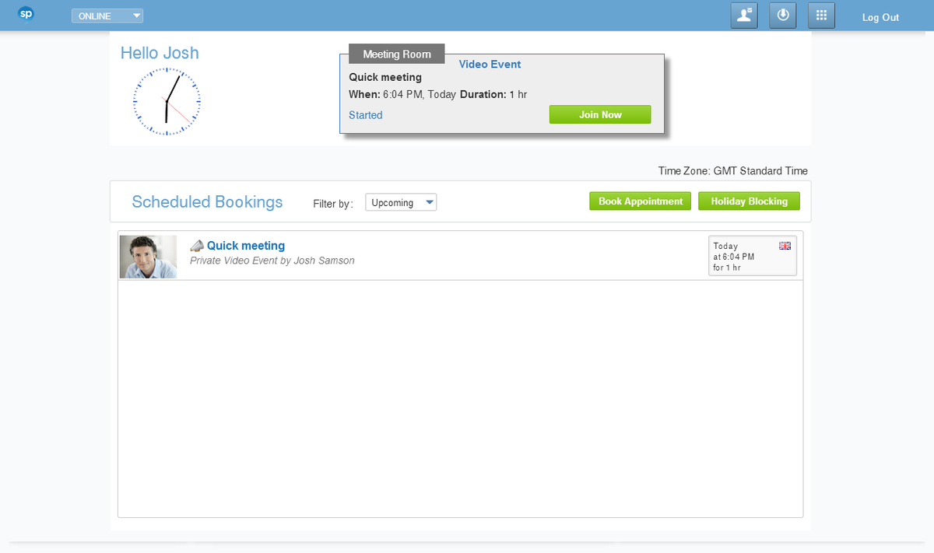Open the apps grid icon
The image size is (934, 553).
(821, 16)
